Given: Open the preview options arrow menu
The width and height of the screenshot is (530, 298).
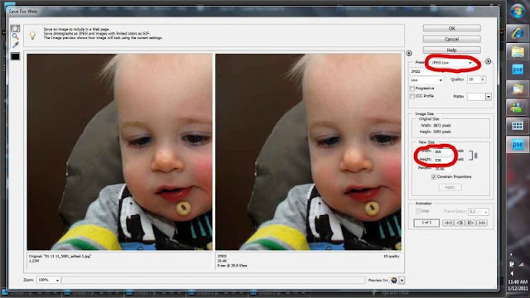Looking at the screenshot, I should (409, 53).
